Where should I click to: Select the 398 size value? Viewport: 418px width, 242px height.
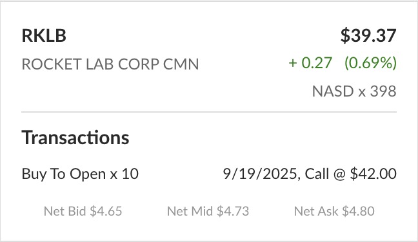(383, 91)
